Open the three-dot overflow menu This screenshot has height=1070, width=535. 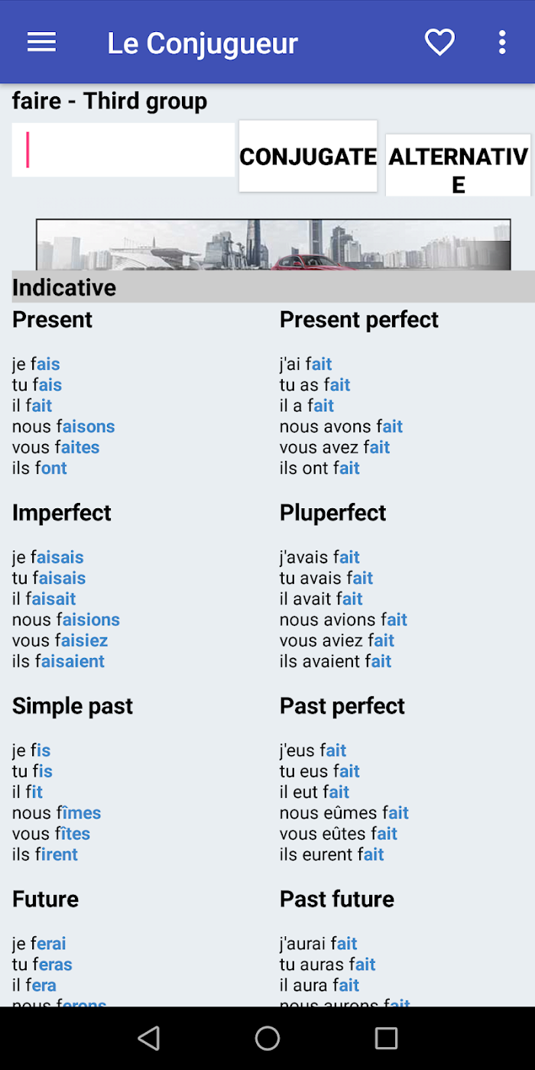click(502, 43)
